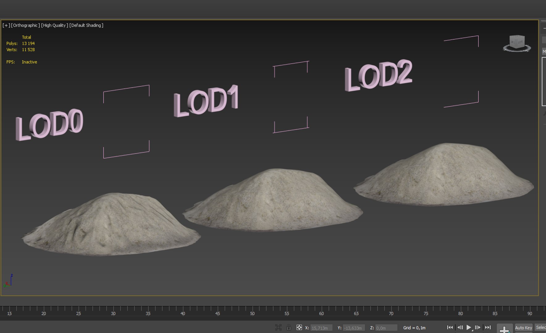Click the X coordinate field
This screenshot has width=546, height=333.
pos(321,328)
